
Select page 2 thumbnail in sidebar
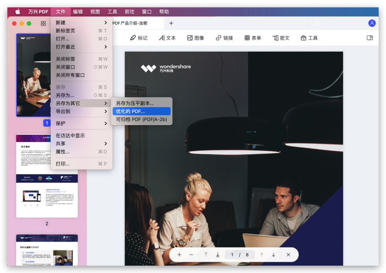pos(47,176)
